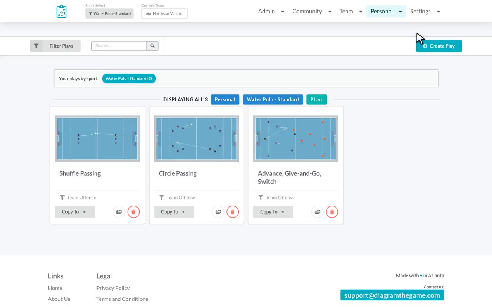The image size is (492, 307).
Task: Expand Copy To on Advance, Give-and-Go, Switch
Action: coord(273,212)
